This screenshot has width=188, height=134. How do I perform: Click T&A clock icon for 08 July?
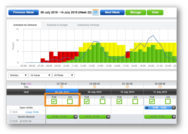[x=62, y=87]
